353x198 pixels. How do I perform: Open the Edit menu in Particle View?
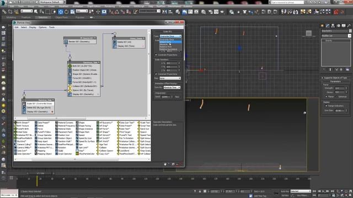17,28
